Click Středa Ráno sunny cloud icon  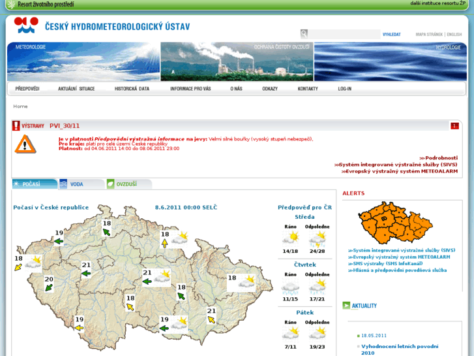click(290, 238)
